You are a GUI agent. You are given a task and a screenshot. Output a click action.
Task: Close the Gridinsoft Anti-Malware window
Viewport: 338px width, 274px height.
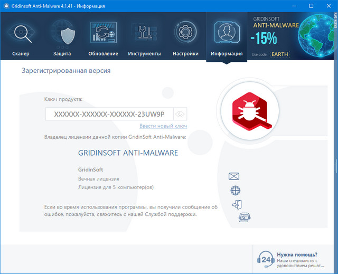tap(327, 6)
